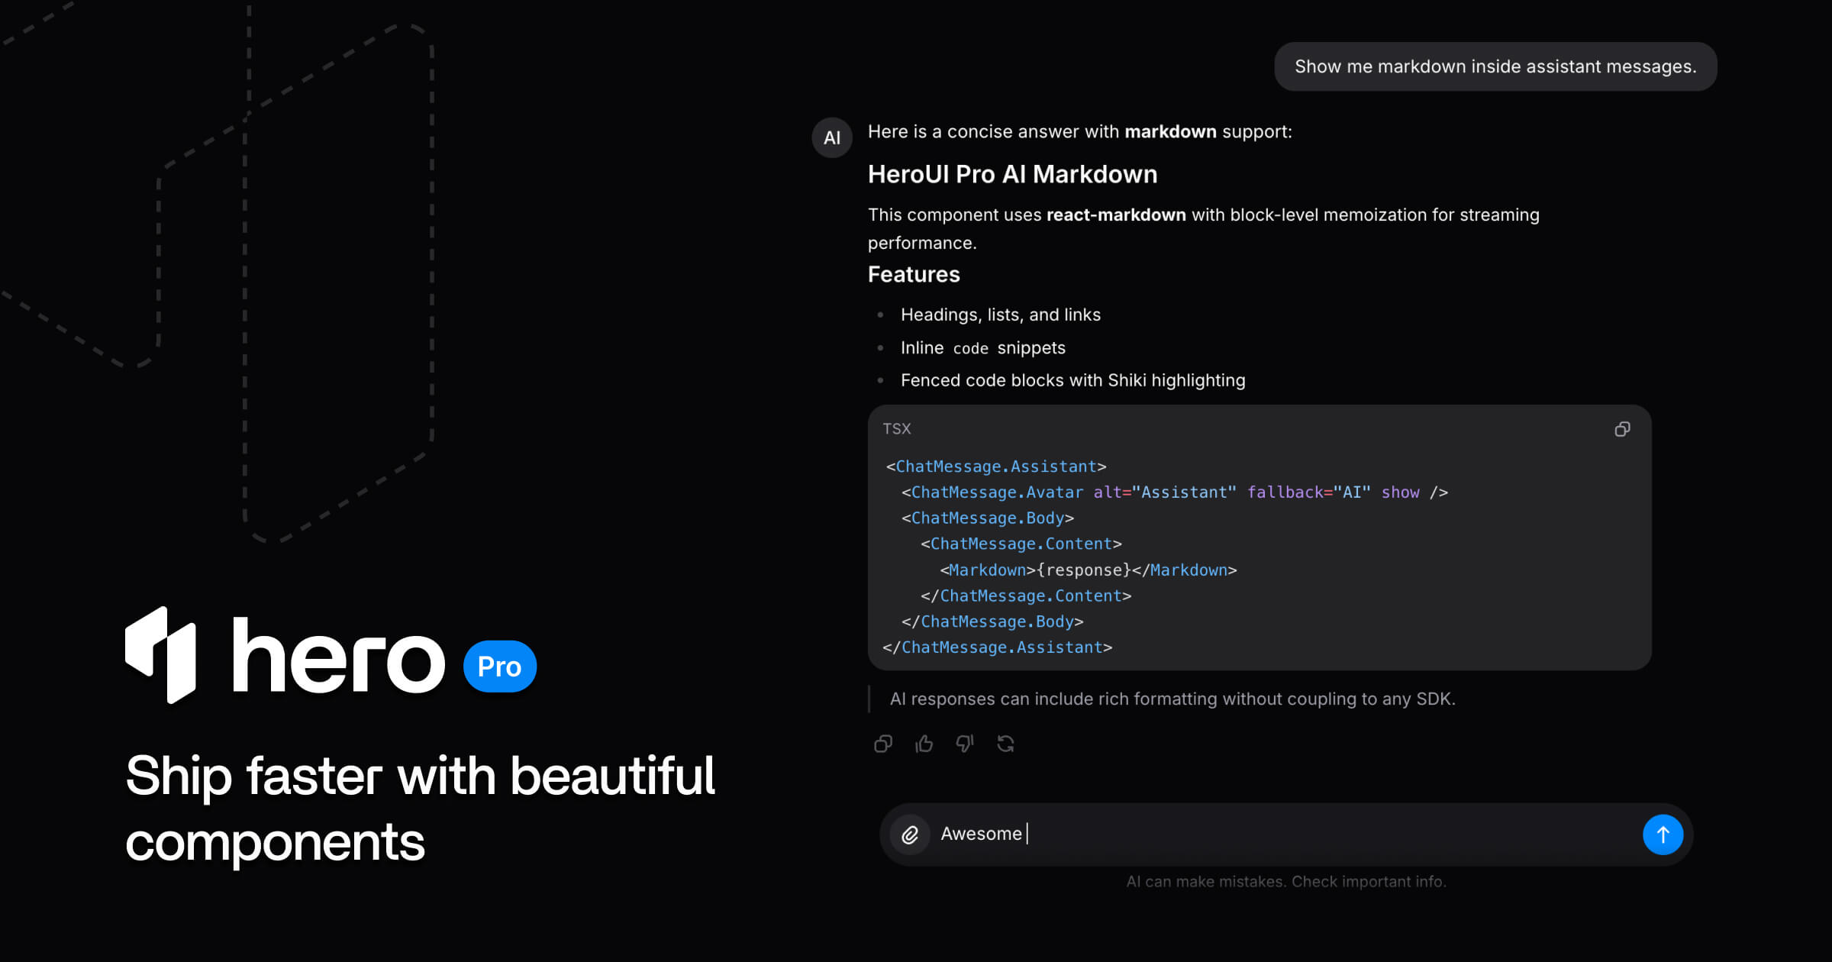Click the blue Pro badge

point(500,667)
